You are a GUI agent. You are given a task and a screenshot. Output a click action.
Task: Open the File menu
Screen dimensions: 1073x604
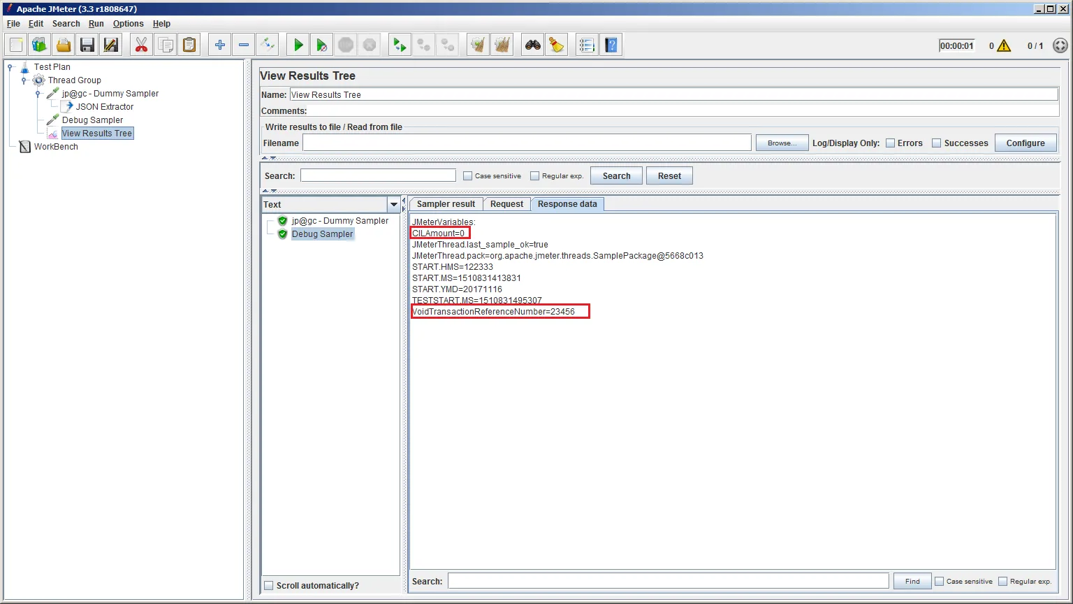tap(13, 24)
